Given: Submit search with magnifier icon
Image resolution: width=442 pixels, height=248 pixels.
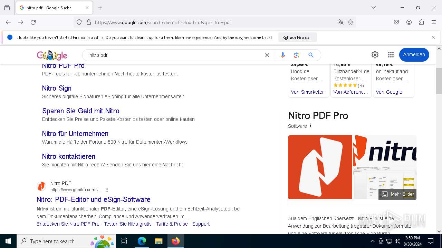Looking at the screenshot, I should tap(311, 55).
